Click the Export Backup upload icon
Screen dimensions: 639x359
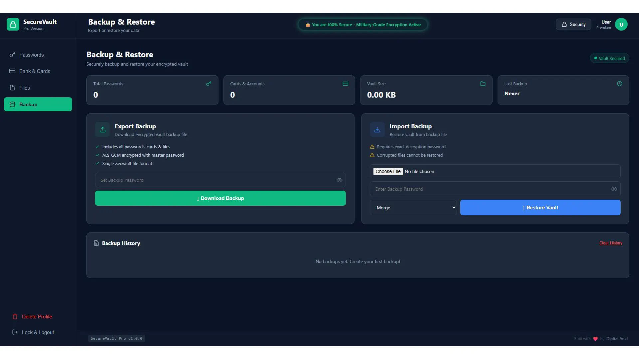pos(103,130)
